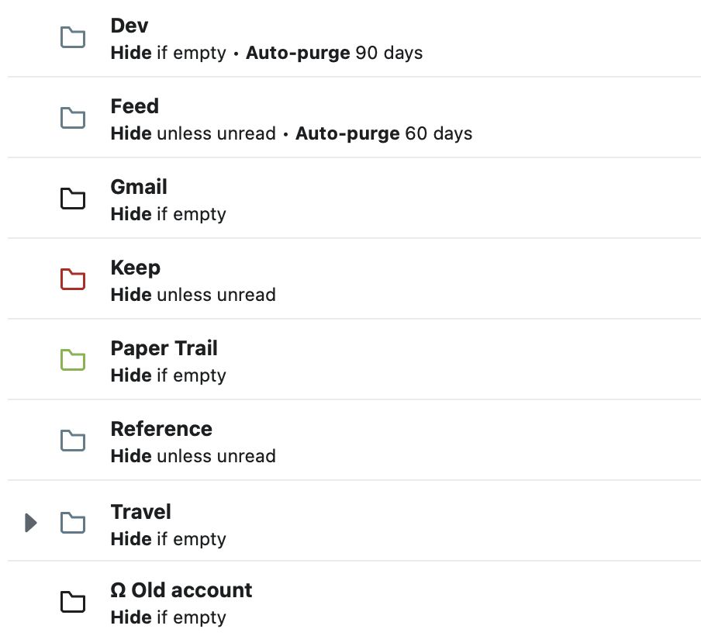Viewport: 701px width, 636px height.
Task: Click the Feed folder icon
Action: pos(73,118)
